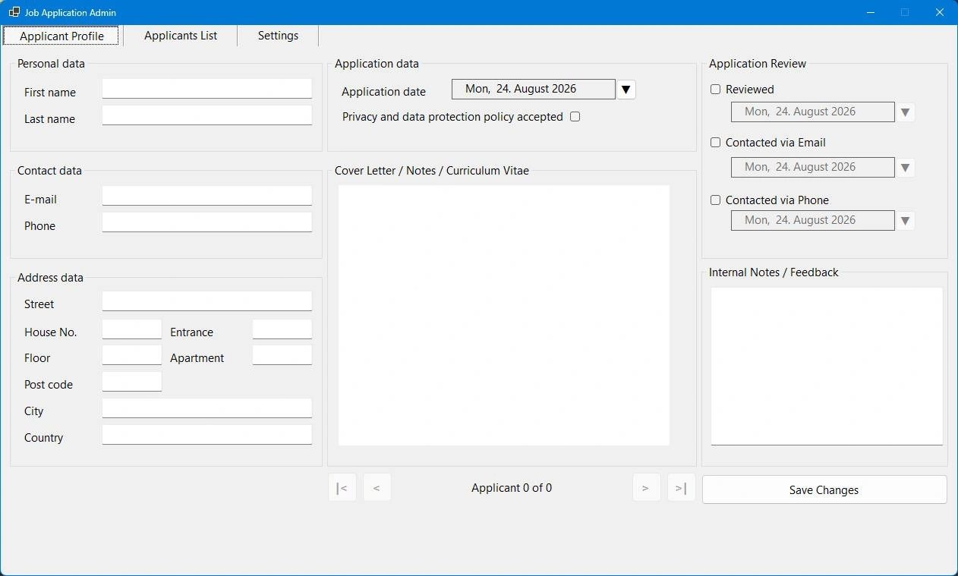Go to the first applicant record

tap(342, 487)
